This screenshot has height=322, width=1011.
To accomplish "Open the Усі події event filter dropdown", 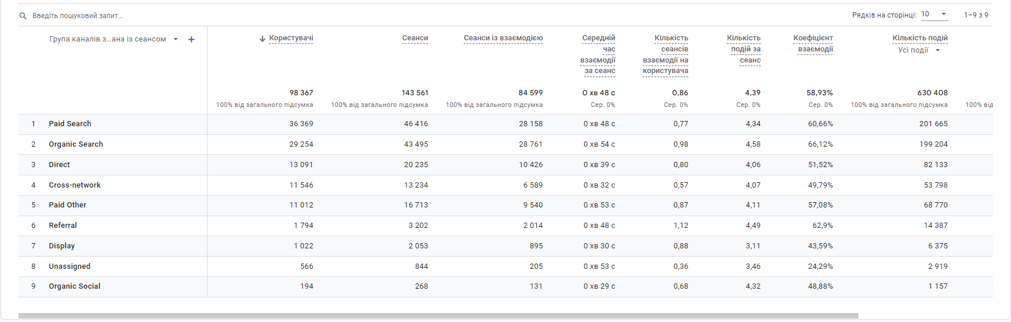I will pyautogui.click(x=920, y=50).
